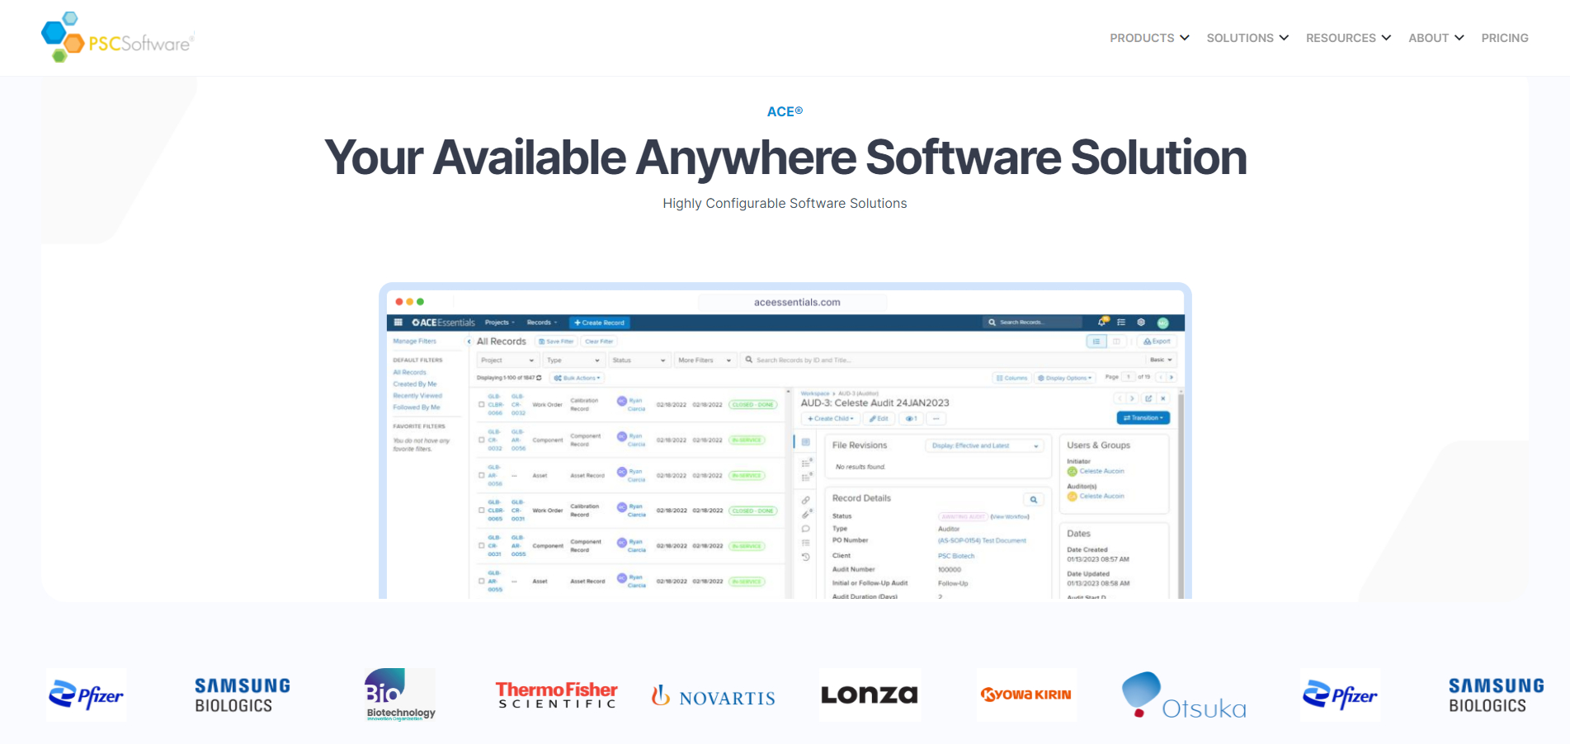
Task: Click the comments speech bubble icon
Action: (805, 529)
